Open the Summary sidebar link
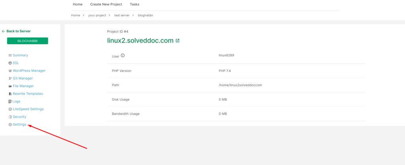The image size is (405, 165). coord(21,55)
